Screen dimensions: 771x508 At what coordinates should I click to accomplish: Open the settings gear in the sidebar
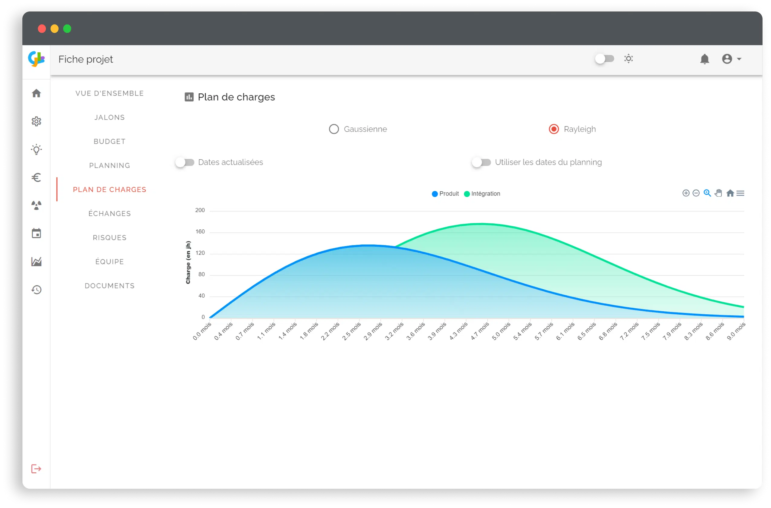36,121
